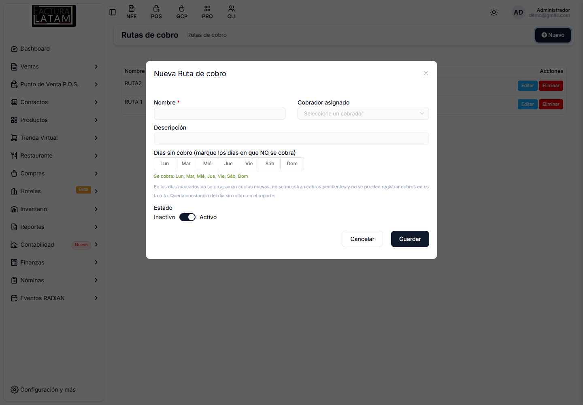
Task: Toggle the sidebar collapse icon
Action: (113, 12)
